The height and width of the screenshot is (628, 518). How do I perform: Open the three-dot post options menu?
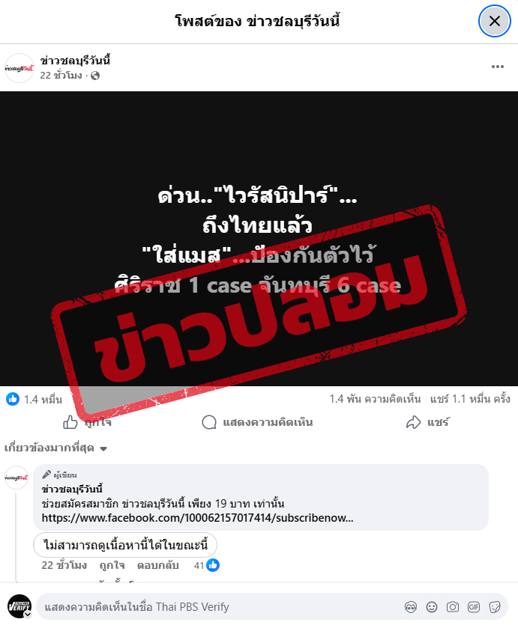[x=498, y=67]
